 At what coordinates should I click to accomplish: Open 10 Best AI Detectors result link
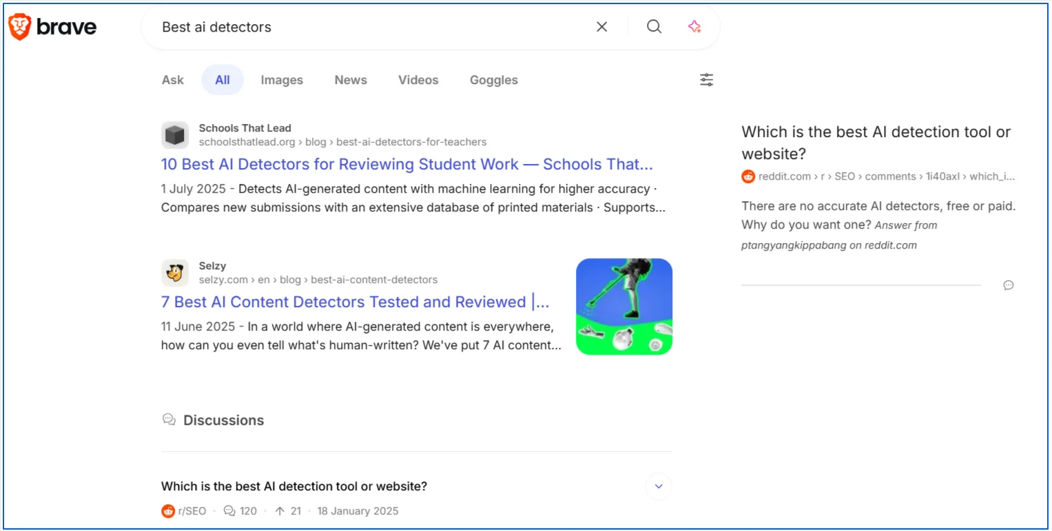(407, 165)
